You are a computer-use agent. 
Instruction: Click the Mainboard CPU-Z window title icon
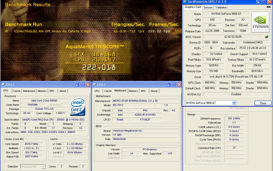pos(95,84)
